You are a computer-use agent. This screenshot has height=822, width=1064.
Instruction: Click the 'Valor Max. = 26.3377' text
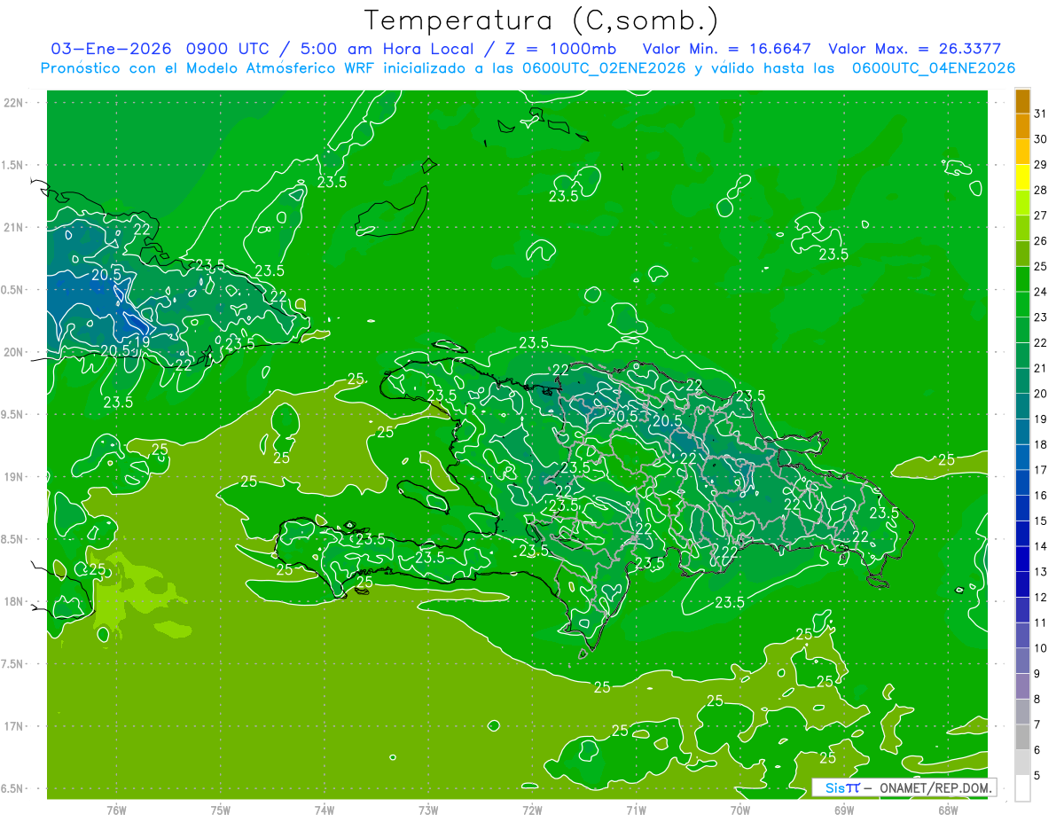coord(914,49)
